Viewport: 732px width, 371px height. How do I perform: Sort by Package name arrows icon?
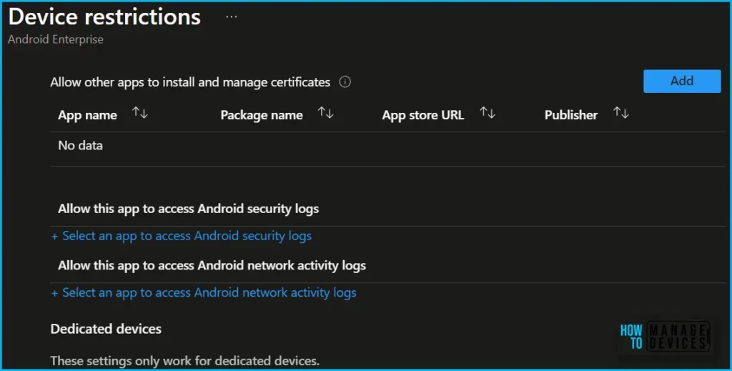click(x=326, y=113)
